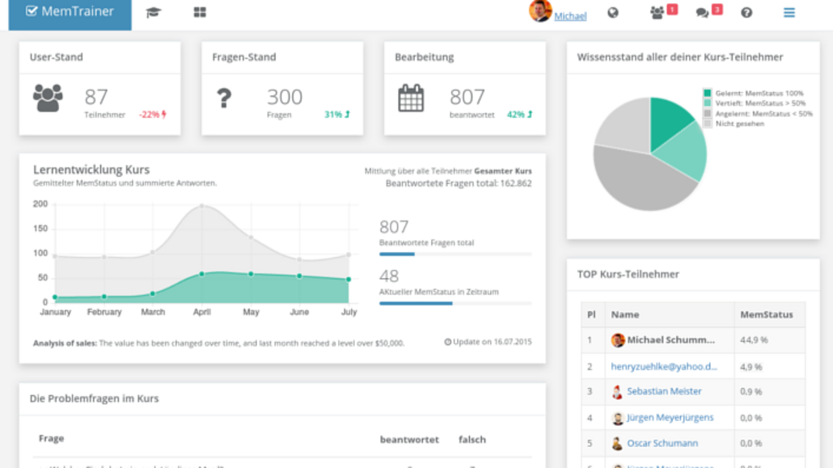Click the MemTrainer logo button
The image size is (833, 468).
(70, 13)
